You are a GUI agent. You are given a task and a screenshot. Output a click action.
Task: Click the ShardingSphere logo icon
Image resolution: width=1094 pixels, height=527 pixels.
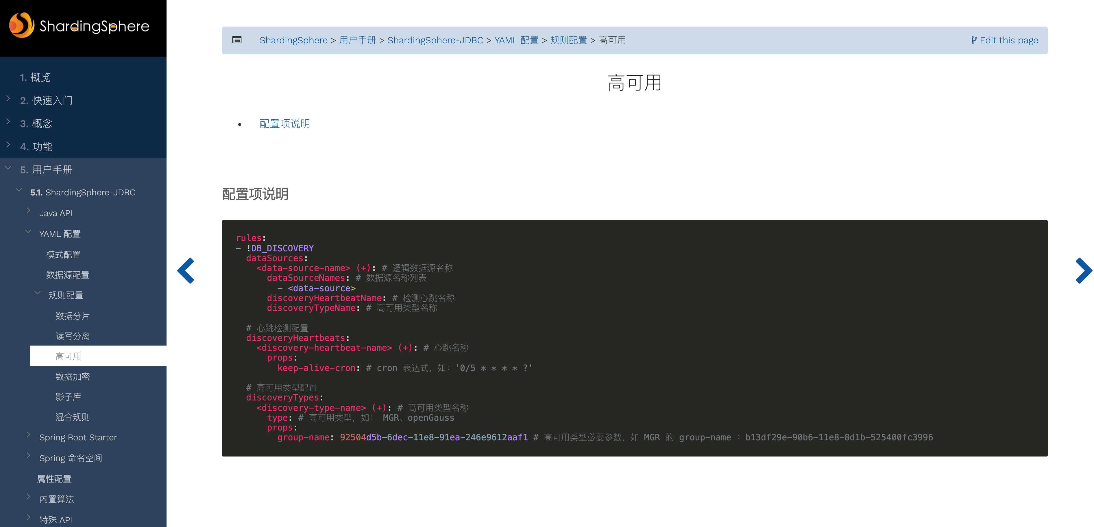21,25
